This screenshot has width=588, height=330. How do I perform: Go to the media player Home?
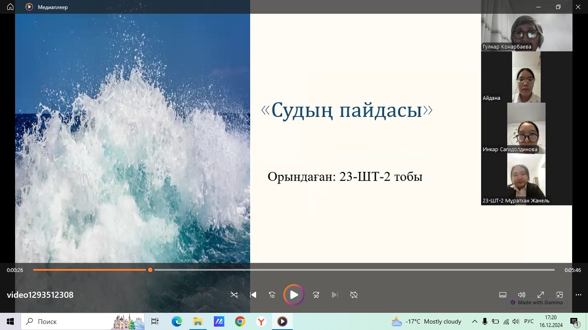coord(10,7)
